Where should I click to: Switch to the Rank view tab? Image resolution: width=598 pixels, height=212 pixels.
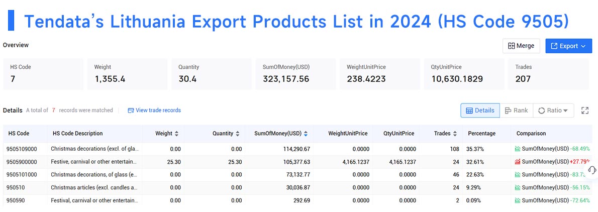point(517,110)
